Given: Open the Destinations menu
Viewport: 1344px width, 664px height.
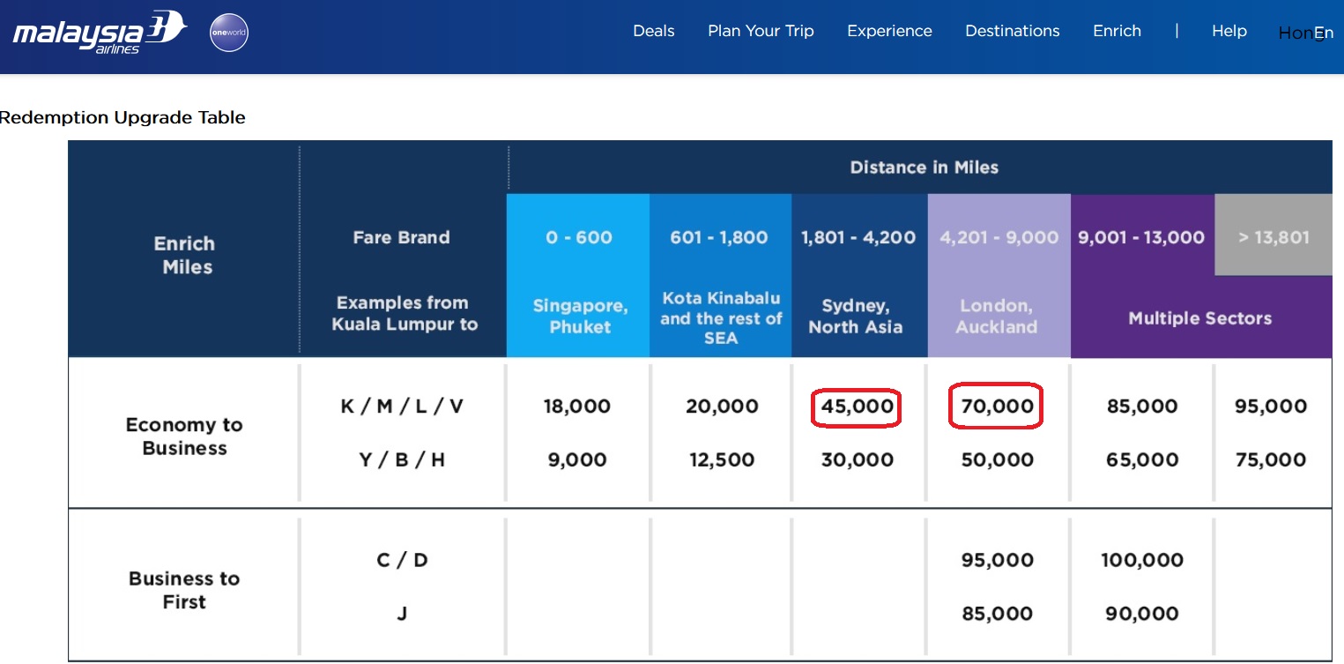Looking at the screenshot, I should (x=1012, y=31).
